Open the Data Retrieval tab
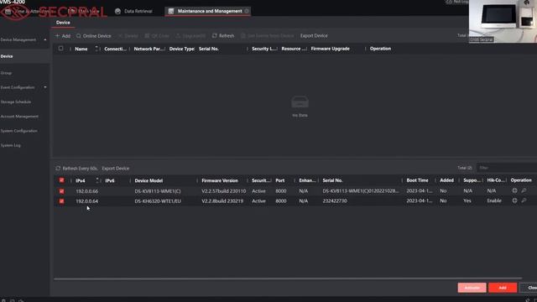The height and width of the screenshot is (302, 537). pos(133,11)
